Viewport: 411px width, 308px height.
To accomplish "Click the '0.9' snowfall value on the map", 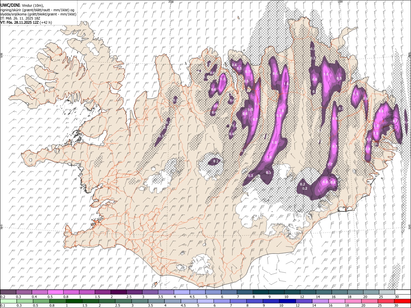I will point(279,116).
